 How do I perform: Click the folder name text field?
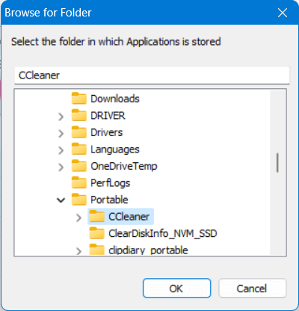click(152, 76)
